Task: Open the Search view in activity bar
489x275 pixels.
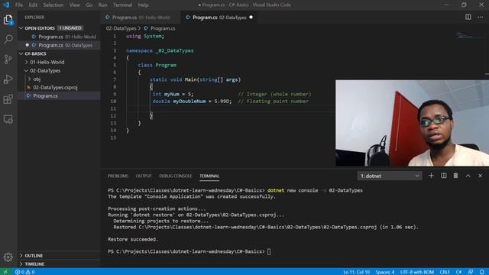Action: pos(8,39)
